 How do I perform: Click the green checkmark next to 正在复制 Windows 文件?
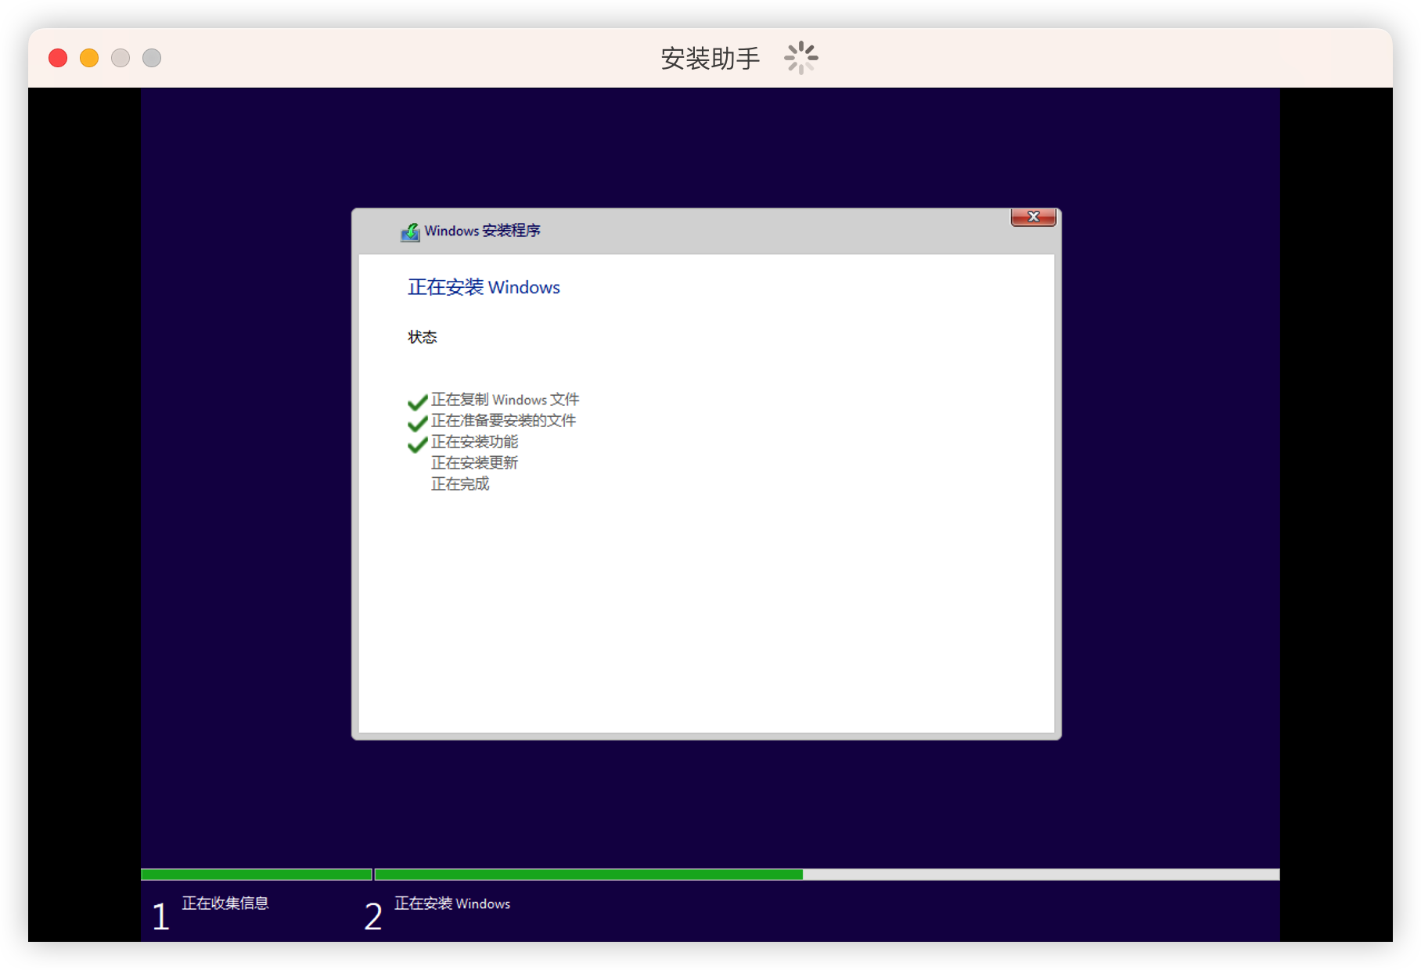point(417,402)
